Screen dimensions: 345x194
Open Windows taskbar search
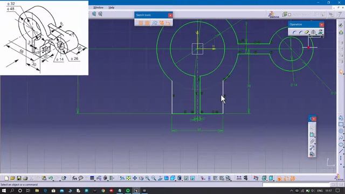click(12, 190)
